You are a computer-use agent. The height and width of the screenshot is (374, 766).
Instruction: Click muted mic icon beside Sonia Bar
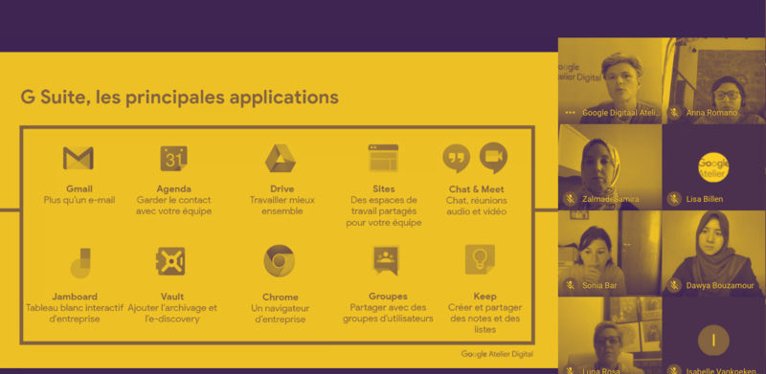point(570,285)
